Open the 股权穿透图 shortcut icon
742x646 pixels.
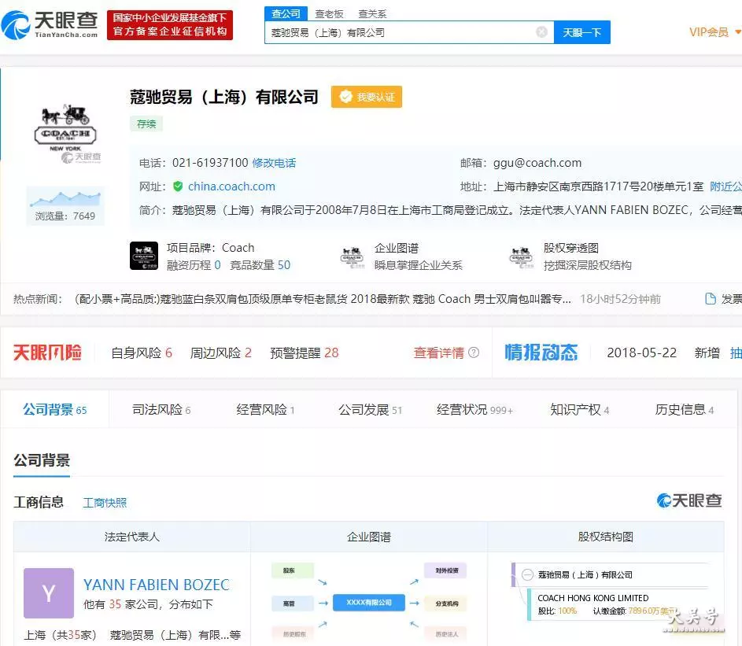click(x=521, y=257)
